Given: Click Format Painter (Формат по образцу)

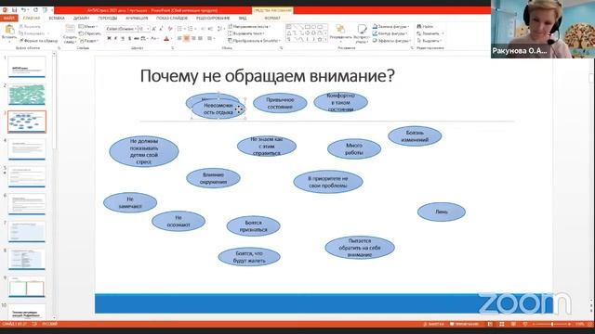Looking at the screenshot, I should point(38,40).
